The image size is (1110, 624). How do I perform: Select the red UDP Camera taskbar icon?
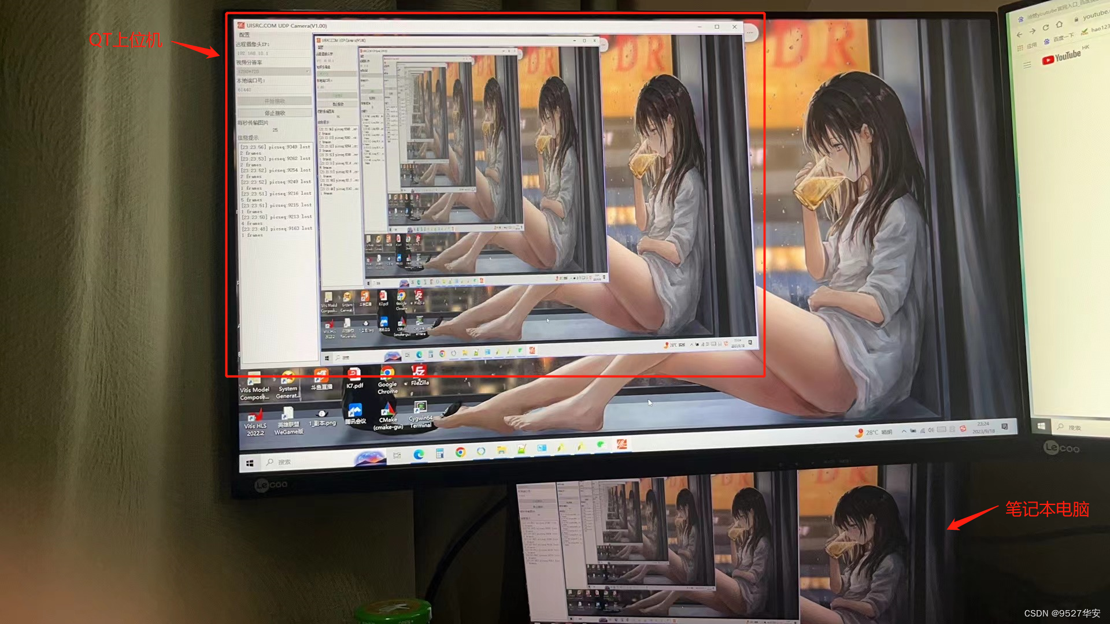[621, 444]
